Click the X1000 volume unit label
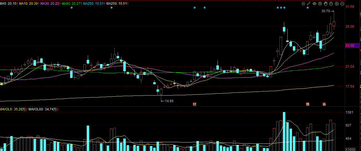This screenshot has width=361, height=151. point(350,149)
